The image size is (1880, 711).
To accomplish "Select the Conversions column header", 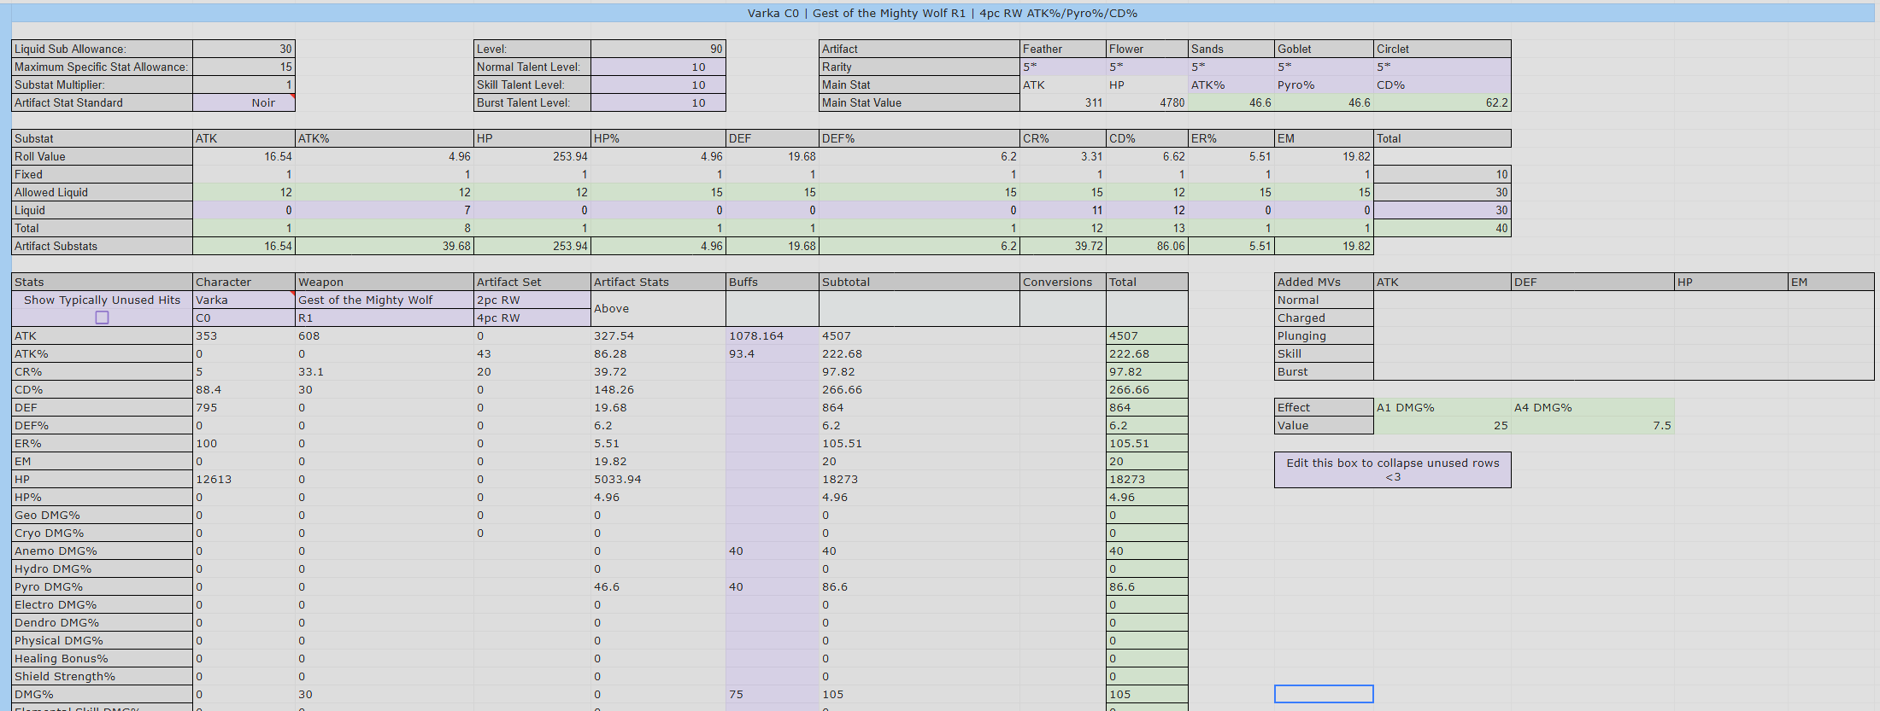I will (x=1063, y=282).
